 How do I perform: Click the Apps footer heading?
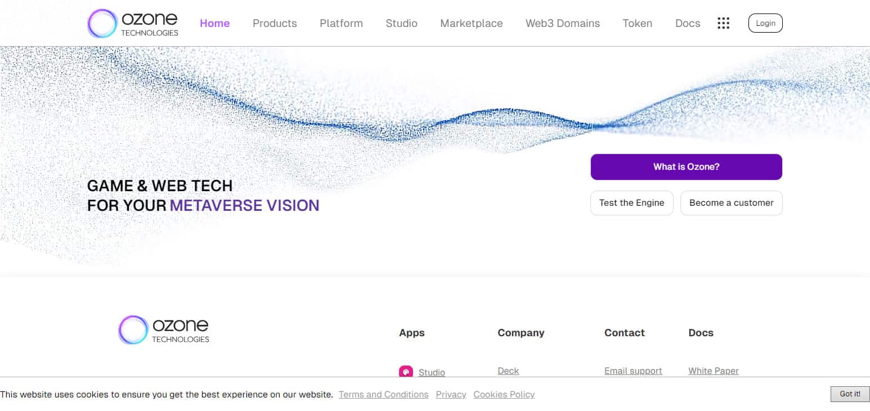tap(412, 333)
